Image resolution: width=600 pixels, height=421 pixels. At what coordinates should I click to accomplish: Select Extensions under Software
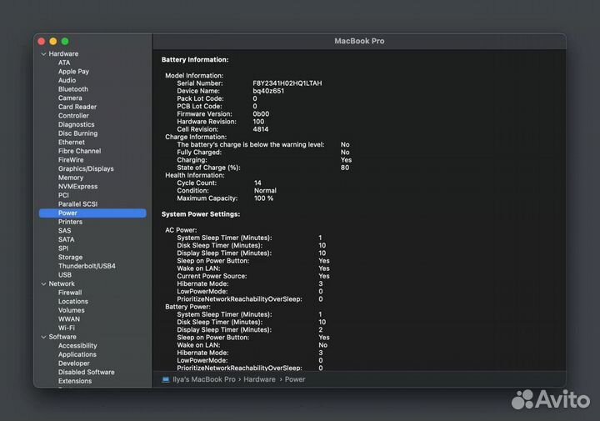pyautogui.click(x=75, y=381)
